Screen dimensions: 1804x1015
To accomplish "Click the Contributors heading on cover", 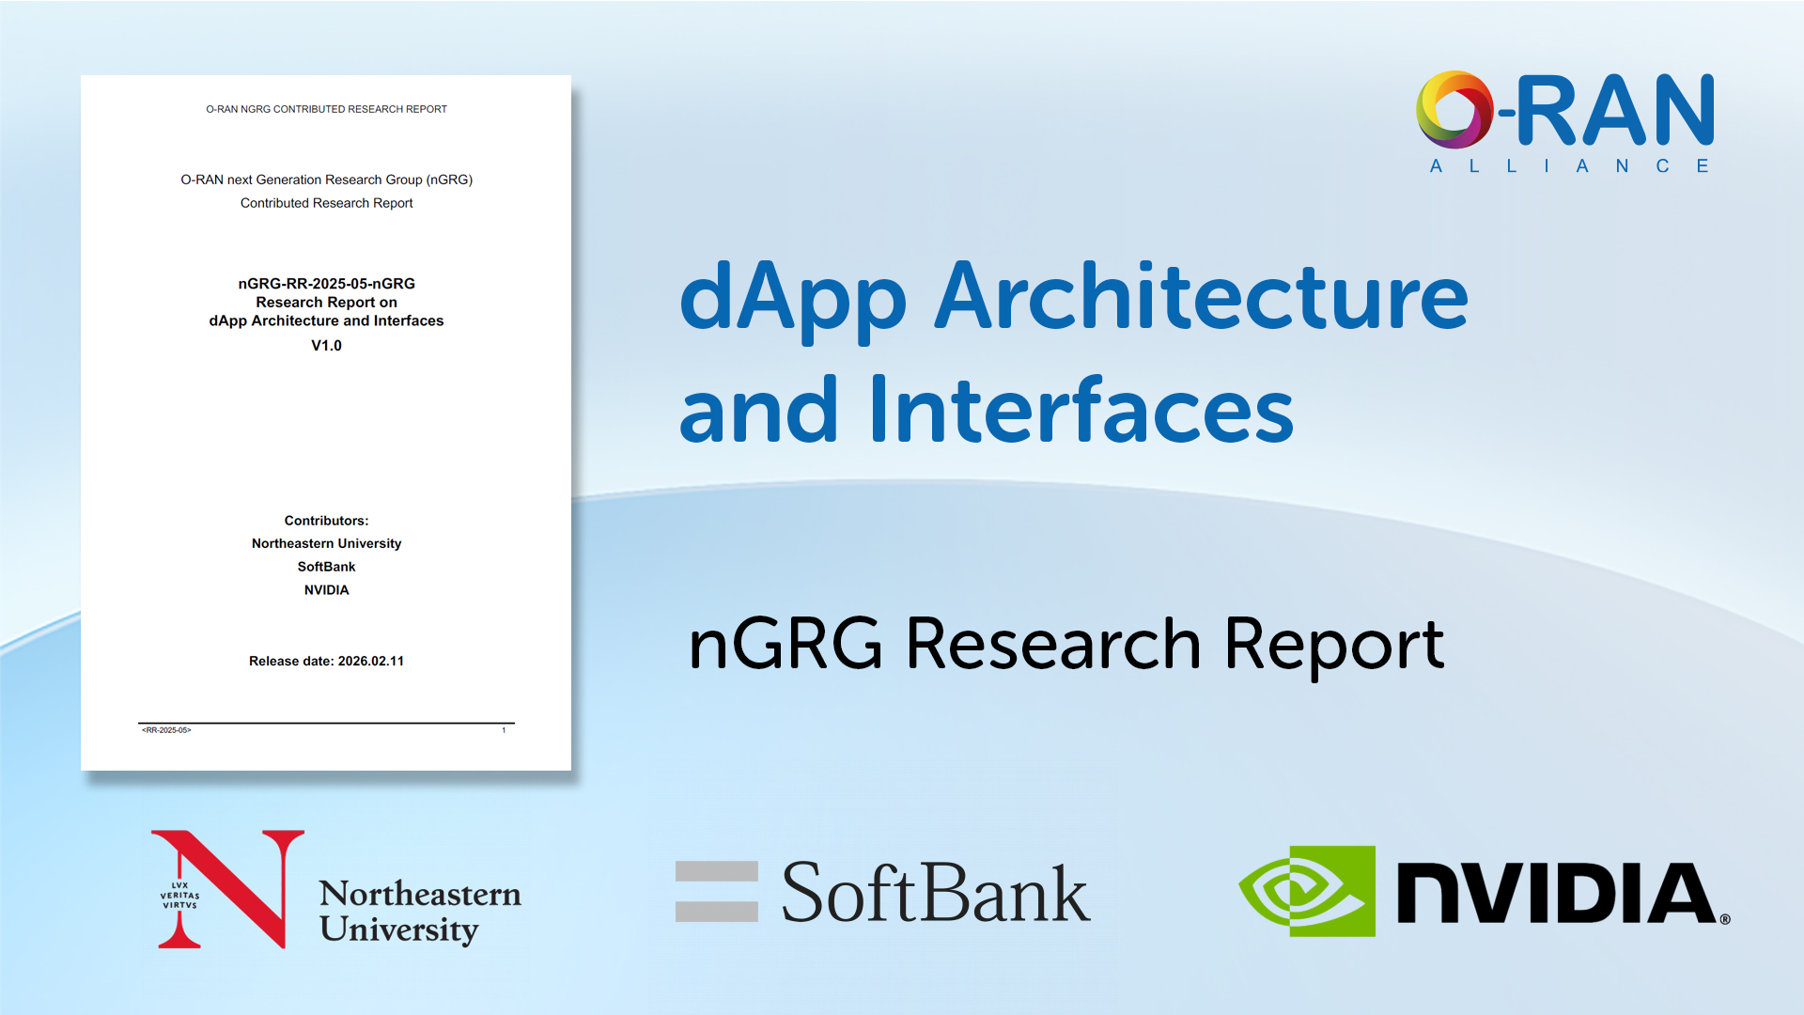I will [326, 521].
